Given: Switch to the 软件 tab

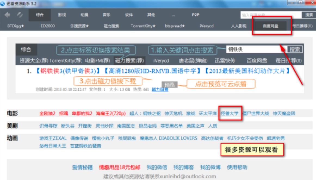Looking at the screenshot, I should click(128, 15).
